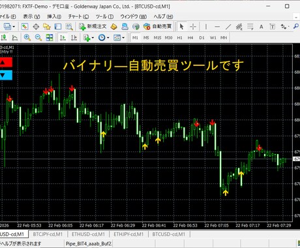Open the Navigator star-folder icon
300x248 pixels.
47,27
